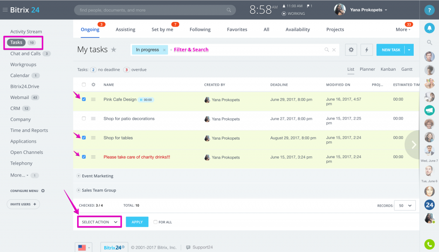
Task: Expand the More tabs menu
Action: (403, 30)
